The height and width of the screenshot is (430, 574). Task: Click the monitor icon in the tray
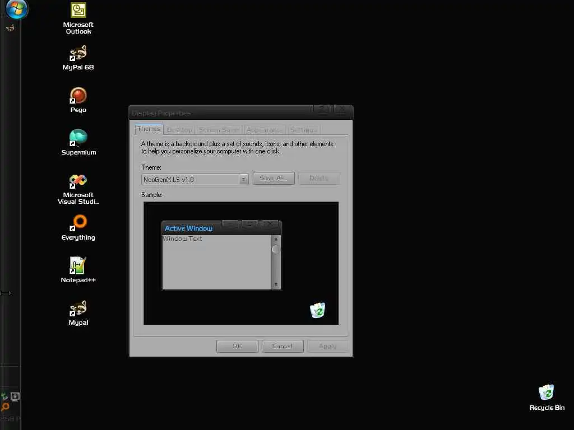[15, 397]
